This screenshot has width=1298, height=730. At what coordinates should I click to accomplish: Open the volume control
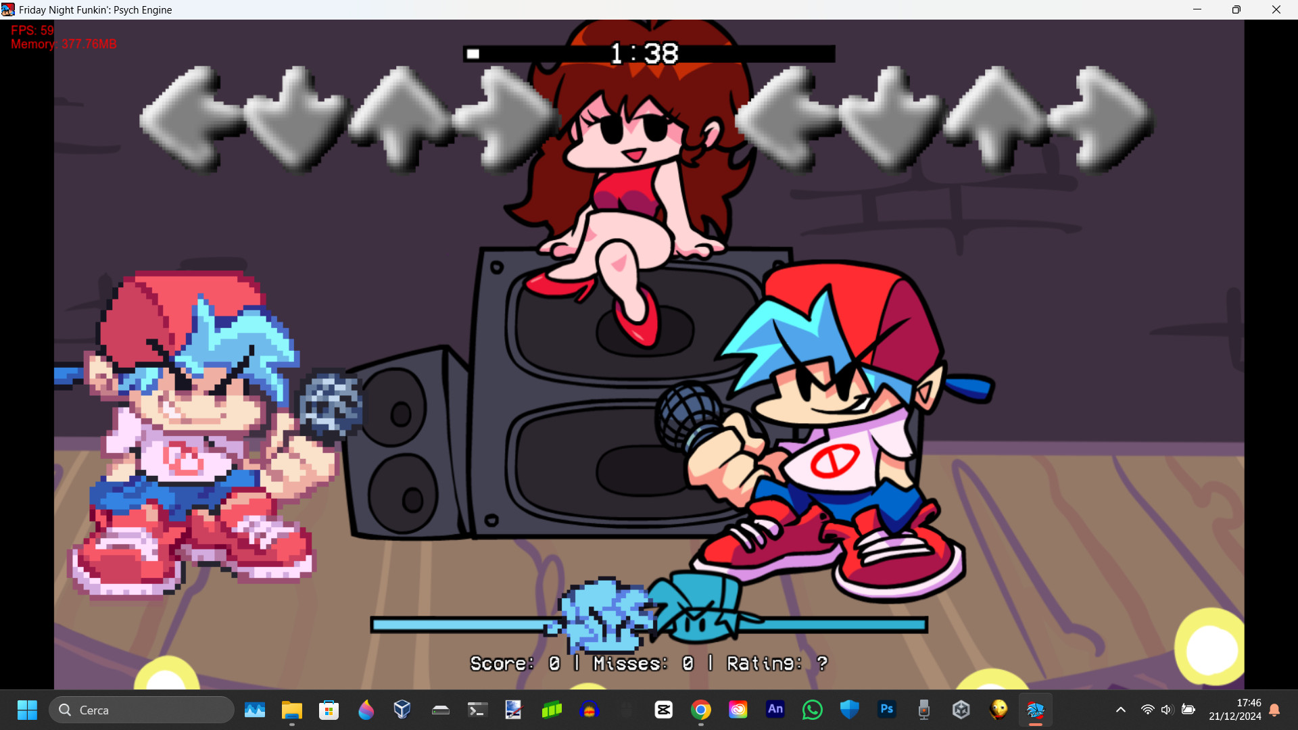tap(1167, 710)
